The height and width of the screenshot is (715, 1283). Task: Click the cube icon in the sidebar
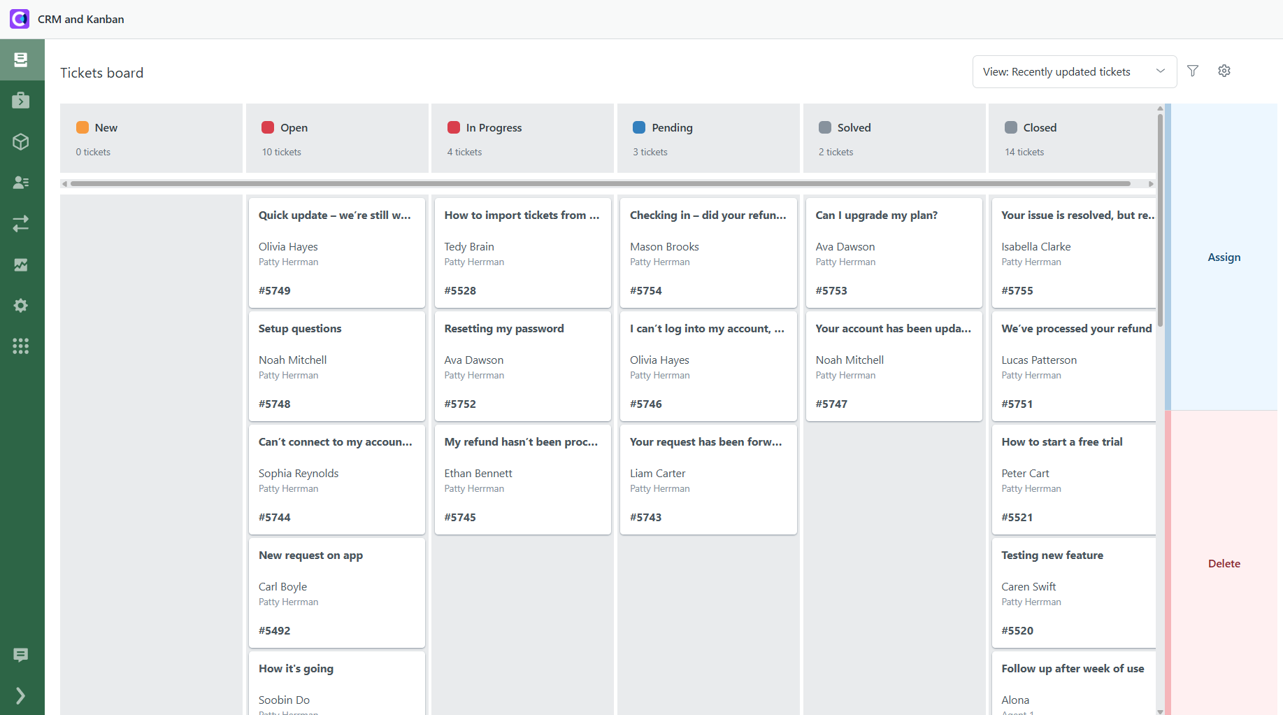(x=21, y=142)
